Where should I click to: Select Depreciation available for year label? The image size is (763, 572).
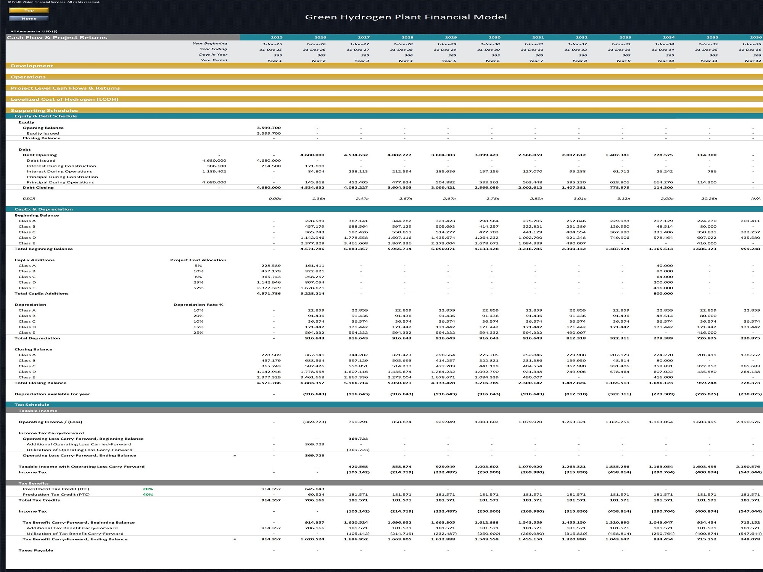pos(52,394)
